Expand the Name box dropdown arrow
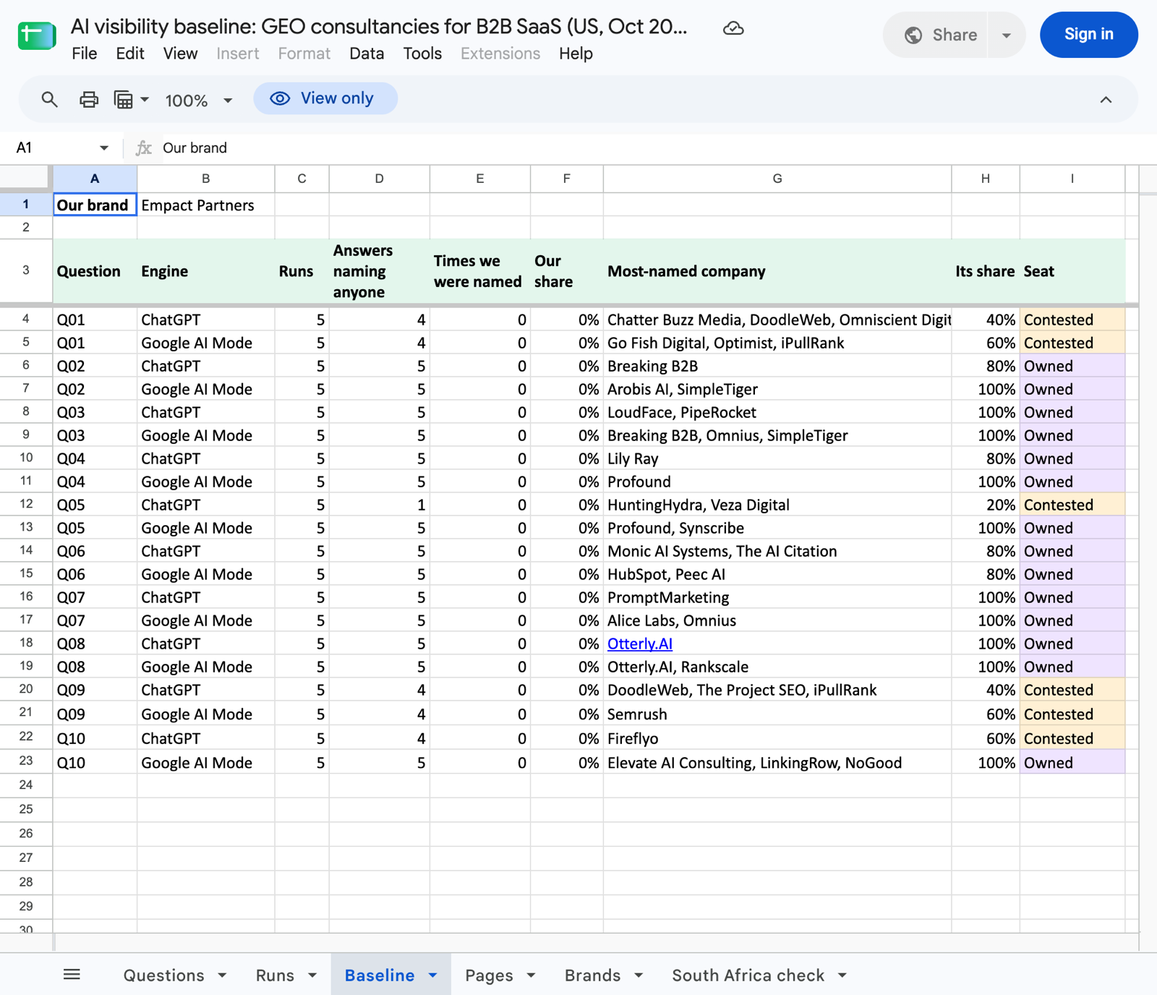Screen dimensions: 1157x995 point(104,148)
